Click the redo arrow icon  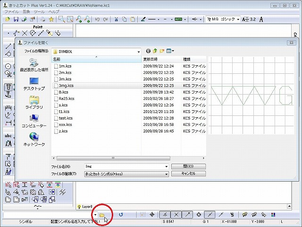(106, 19)
